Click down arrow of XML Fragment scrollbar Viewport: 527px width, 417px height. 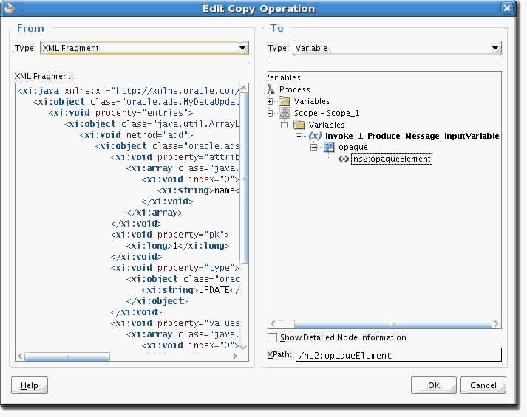[245, 347]
